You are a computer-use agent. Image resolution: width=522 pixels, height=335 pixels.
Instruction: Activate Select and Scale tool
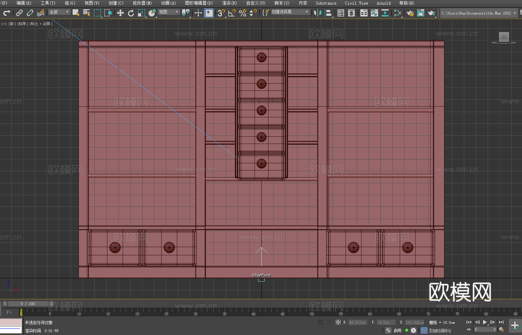click(x=142, y=13)
